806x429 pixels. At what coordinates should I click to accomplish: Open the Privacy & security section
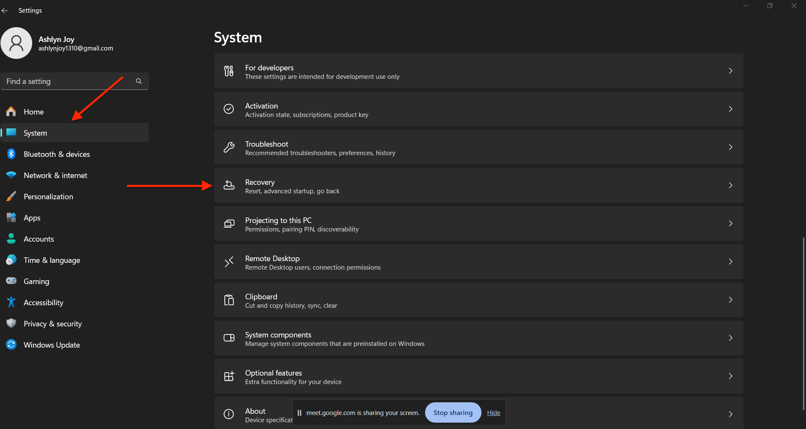click(53, 323)
